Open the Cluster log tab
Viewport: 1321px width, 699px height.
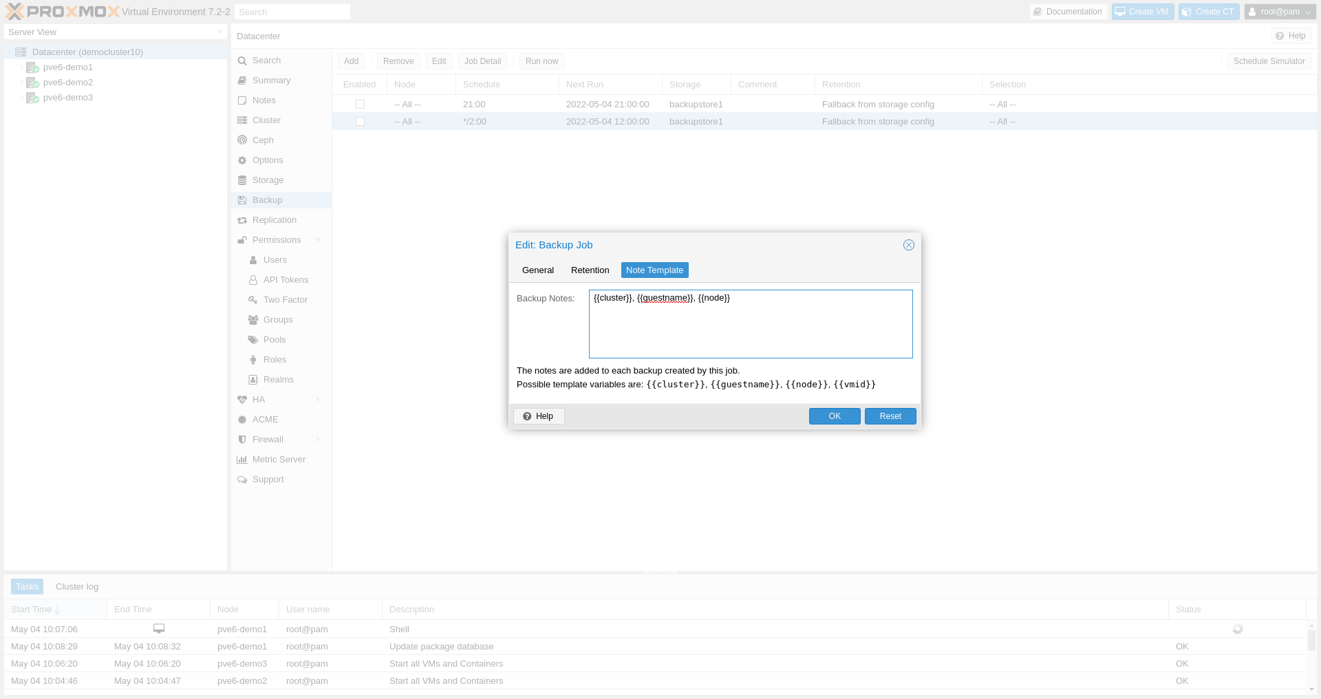pyautogui.click(x=77, y=587)
